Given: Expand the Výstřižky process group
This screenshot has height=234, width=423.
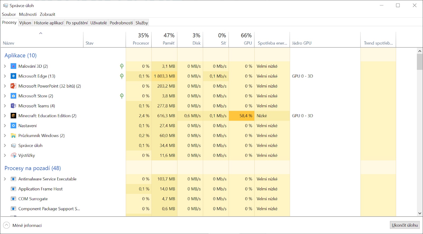Looking at the screenshot, I should click(x=5, y=155).
